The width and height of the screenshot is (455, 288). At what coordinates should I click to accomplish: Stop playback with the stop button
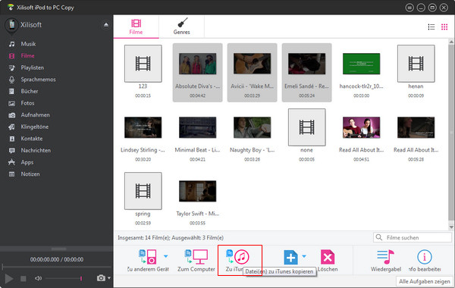point(24,279)
